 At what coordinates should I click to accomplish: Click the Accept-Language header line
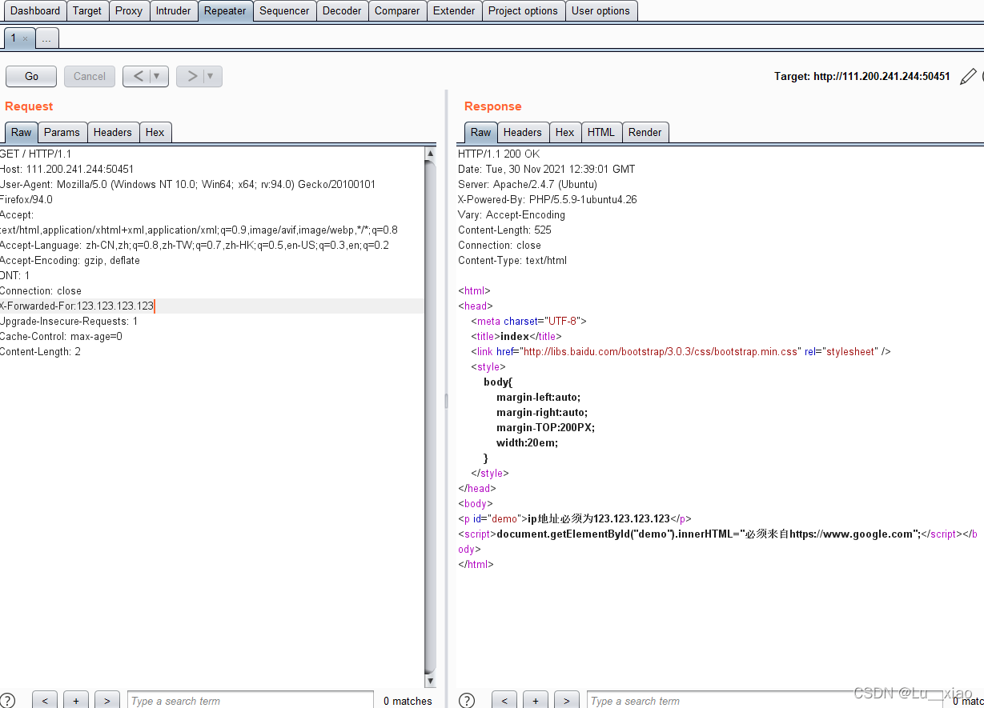[195, 245]
